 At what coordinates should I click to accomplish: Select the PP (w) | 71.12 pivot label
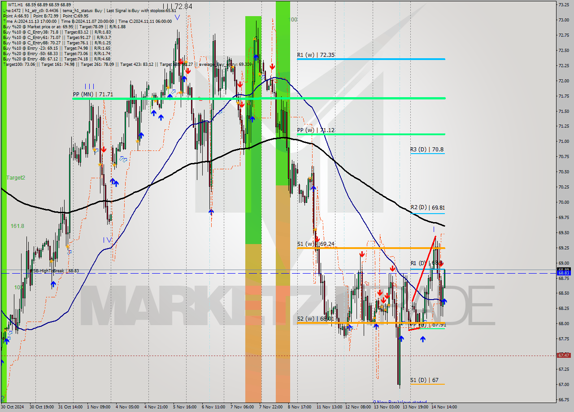[316, 130]
